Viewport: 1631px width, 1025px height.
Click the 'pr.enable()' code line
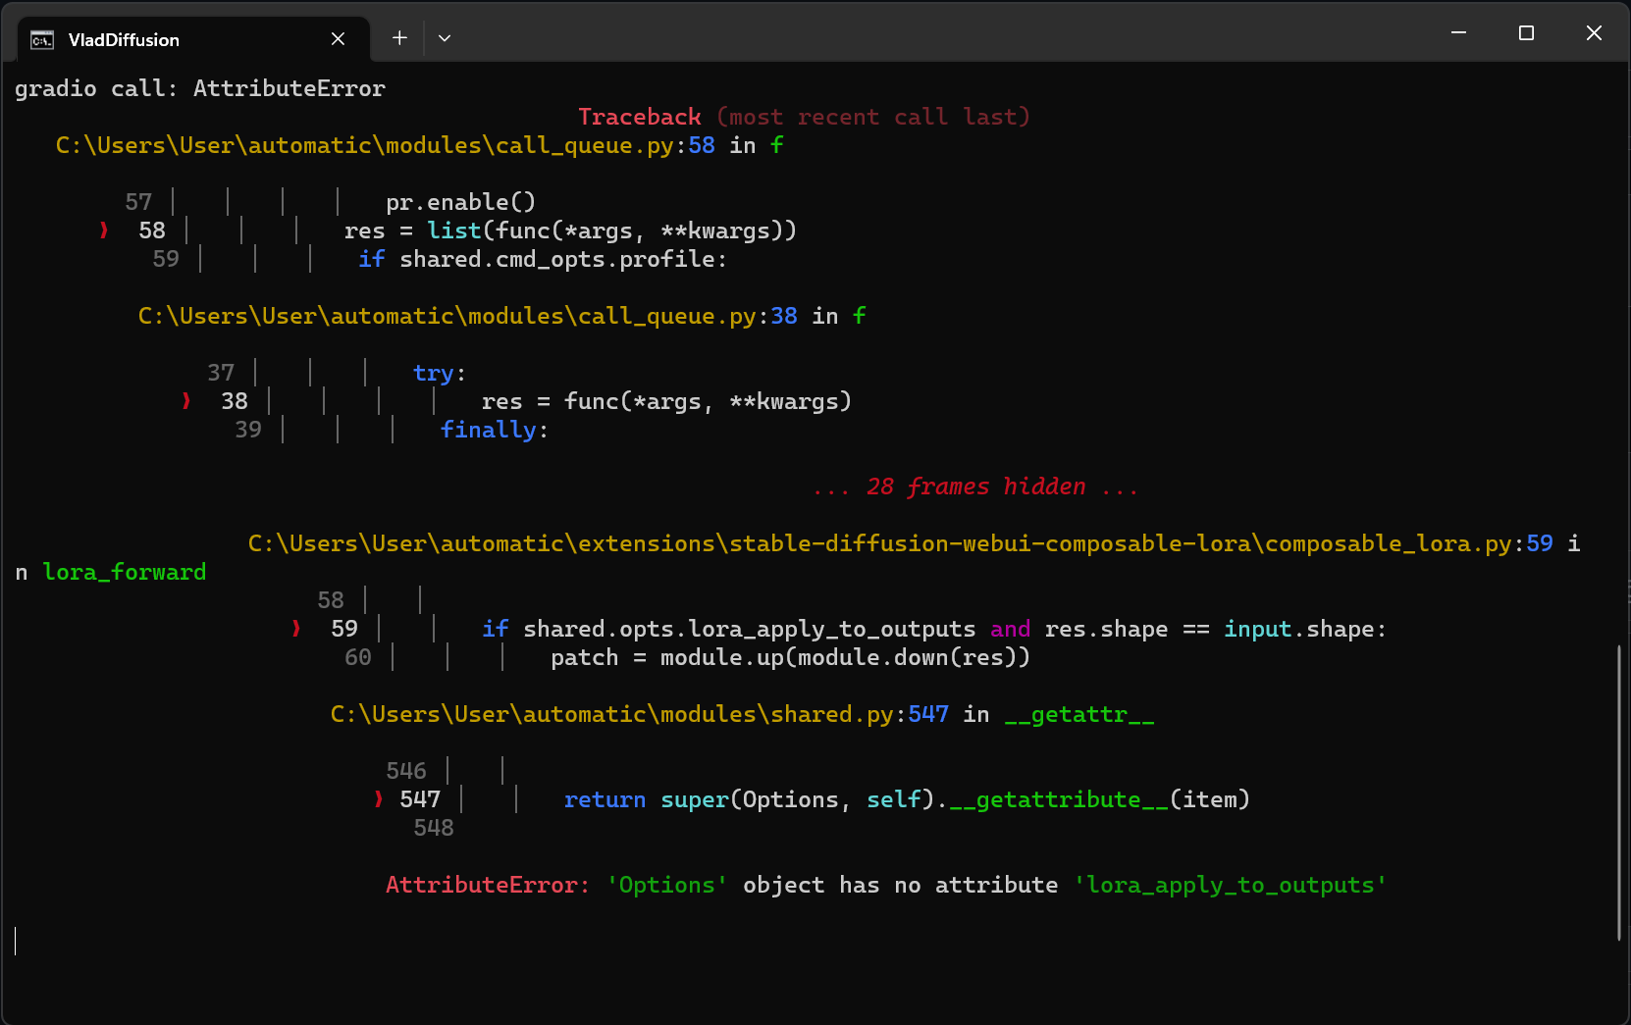point(461,202)
